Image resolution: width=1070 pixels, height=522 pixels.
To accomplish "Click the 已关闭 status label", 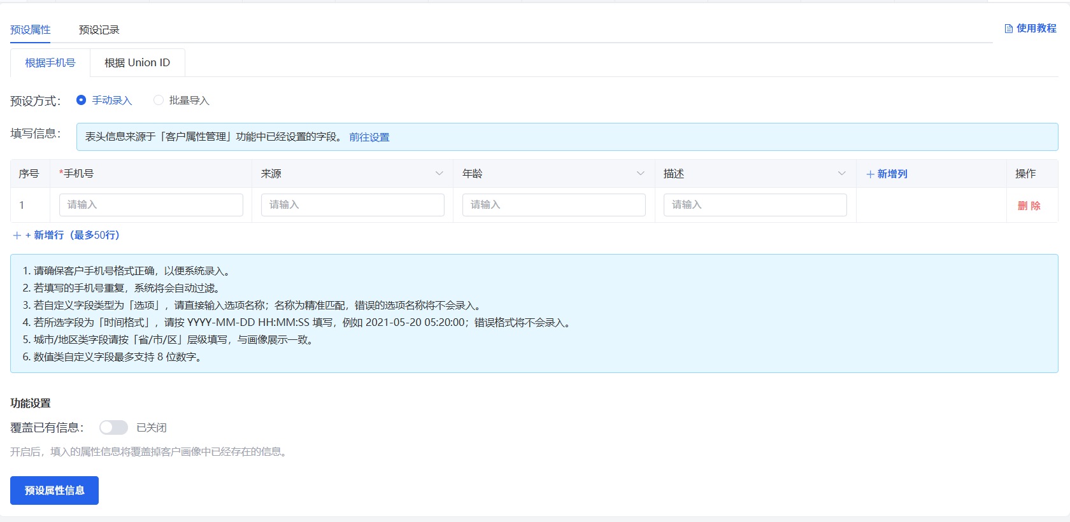I will 152,428.
